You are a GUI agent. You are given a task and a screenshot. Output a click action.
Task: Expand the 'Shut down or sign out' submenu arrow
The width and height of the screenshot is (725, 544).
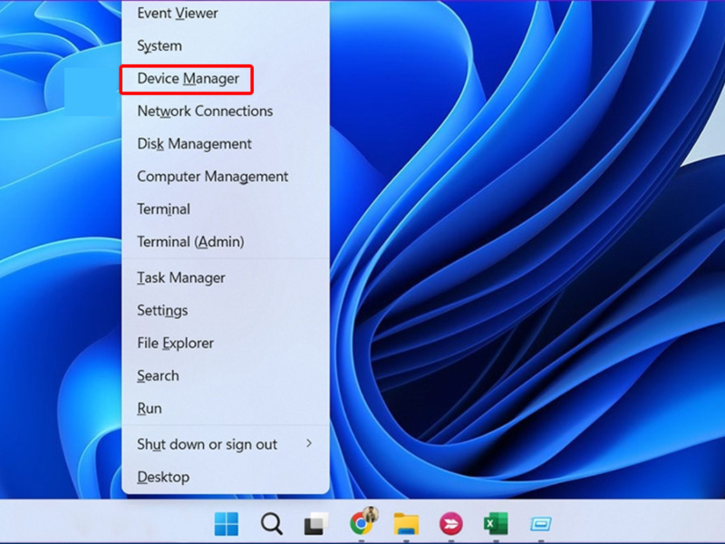(309, 443)
